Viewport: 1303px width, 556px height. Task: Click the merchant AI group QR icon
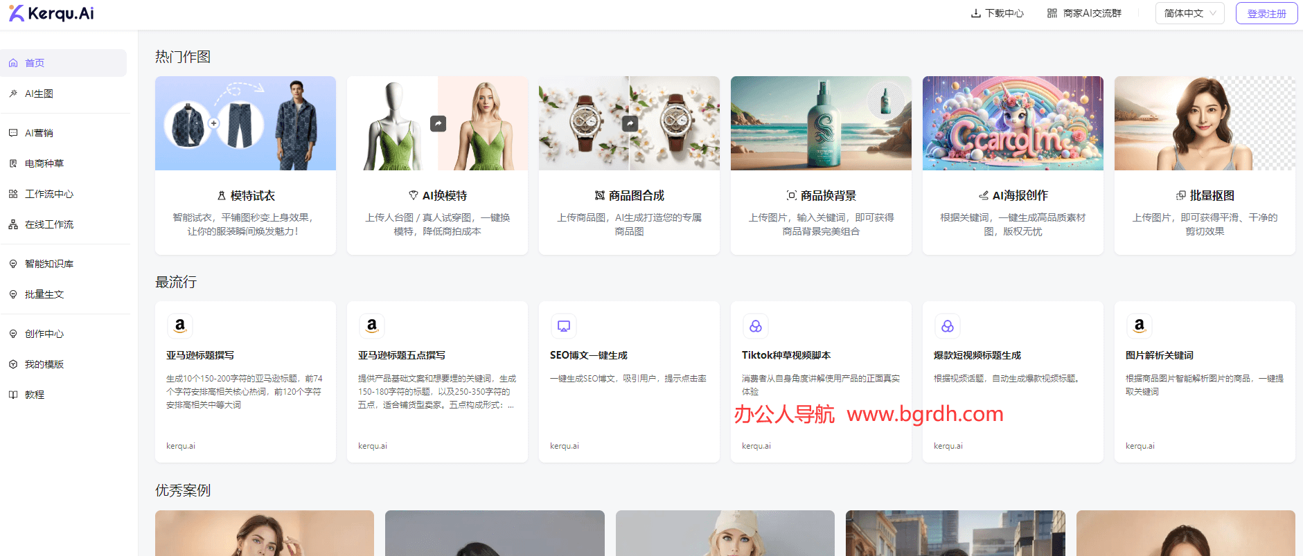click(x=1052, y=13)
